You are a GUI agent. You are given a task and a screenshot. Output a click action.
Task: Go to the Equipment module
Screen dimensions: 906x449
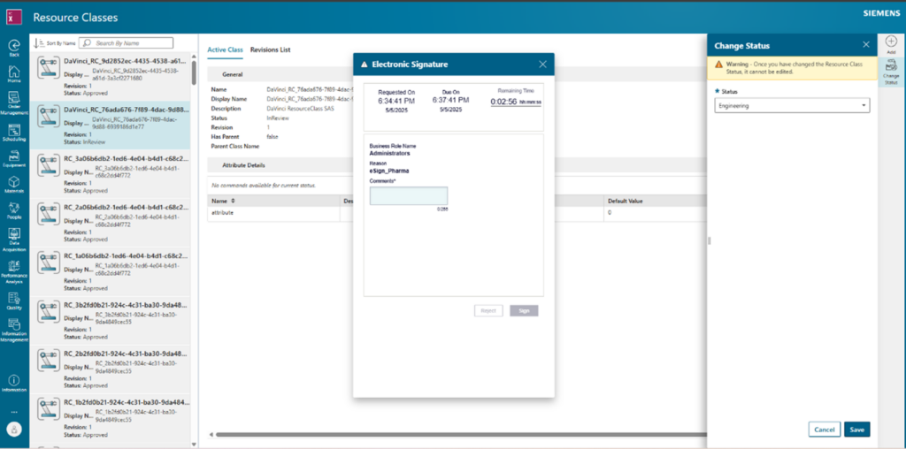click(x=14, y=156)
